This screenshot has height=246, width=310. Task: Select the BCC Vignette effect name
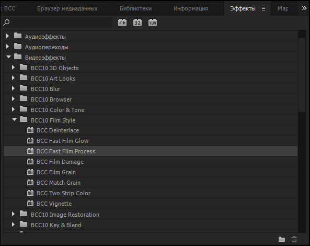click(x=54, y=204)
